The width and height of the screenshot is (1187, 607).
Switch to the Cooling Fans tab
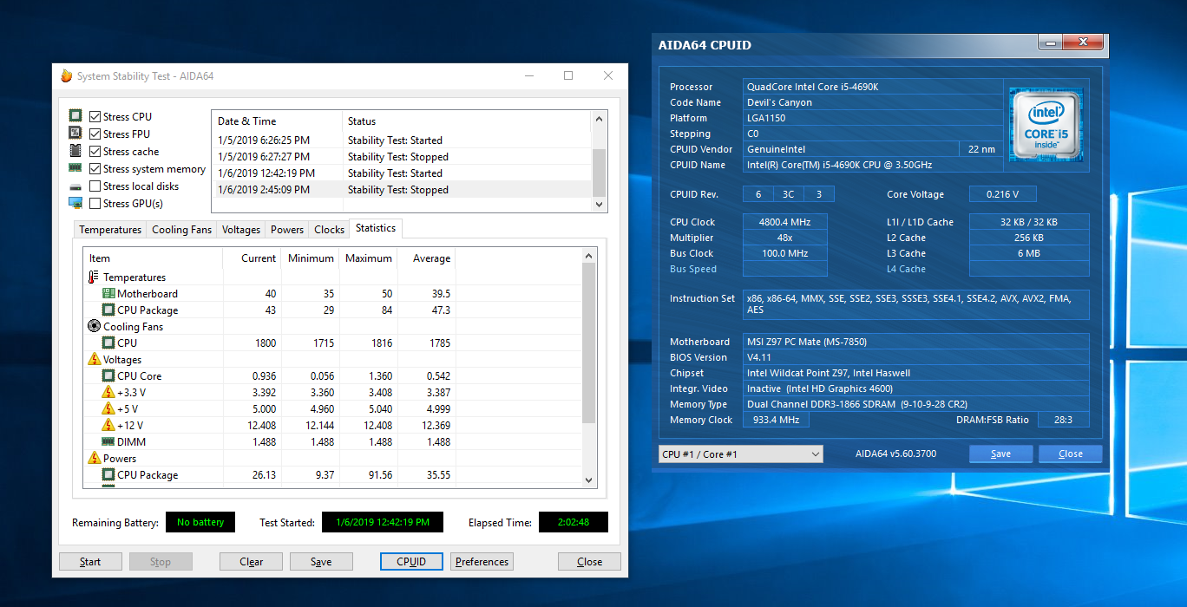coord(181,230)
